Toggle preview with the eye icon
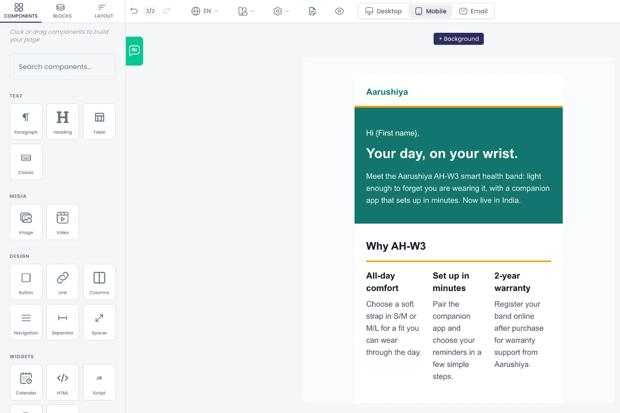Screen dimensions: 620x413 click(339, 11)
